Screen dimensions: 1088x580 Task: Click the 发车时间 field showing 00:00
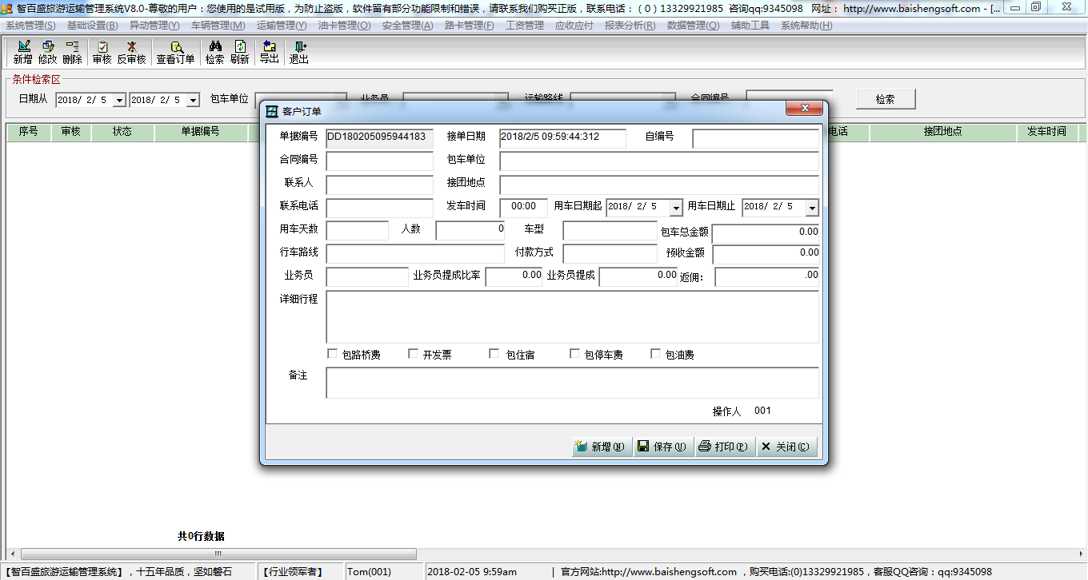coord(524,208)
